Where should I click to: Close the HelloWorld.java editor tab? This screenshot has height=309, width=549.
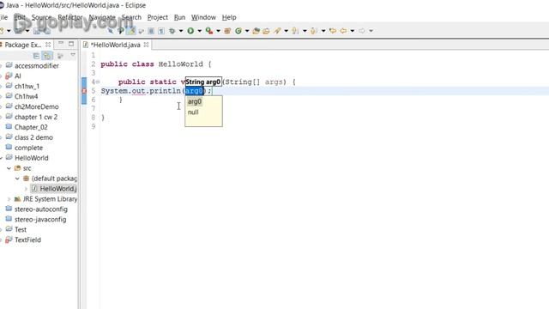[147, 45]
